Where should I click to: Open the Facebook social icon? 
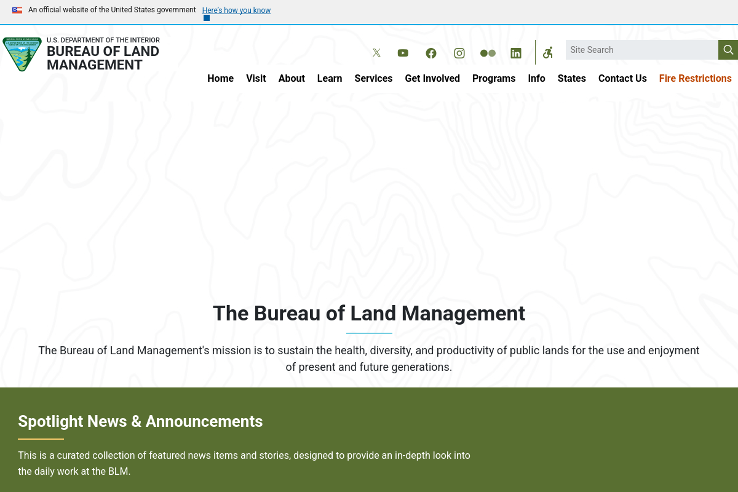(431, 53)
